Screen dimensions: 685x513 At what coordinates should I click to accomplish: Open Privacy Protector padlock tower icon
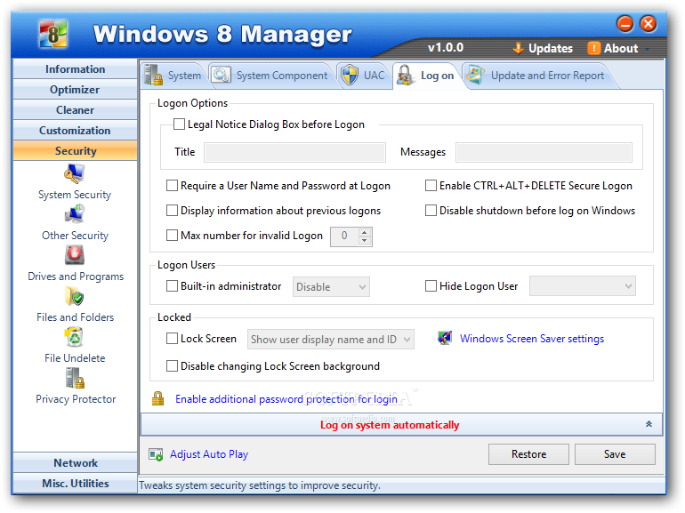pyautogui.click(x=75, y=378)
